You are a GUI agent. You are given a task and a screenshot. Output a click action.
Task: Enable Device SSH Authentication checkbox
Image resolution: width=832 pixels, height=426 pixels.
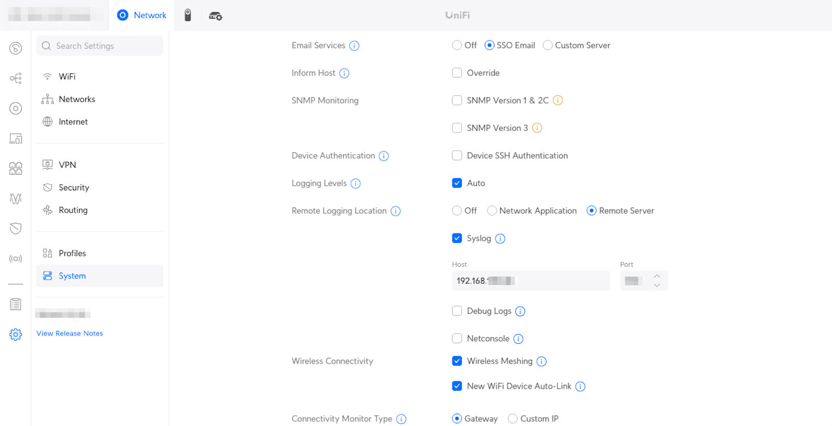pyautogui.click(x=457, y=156)
